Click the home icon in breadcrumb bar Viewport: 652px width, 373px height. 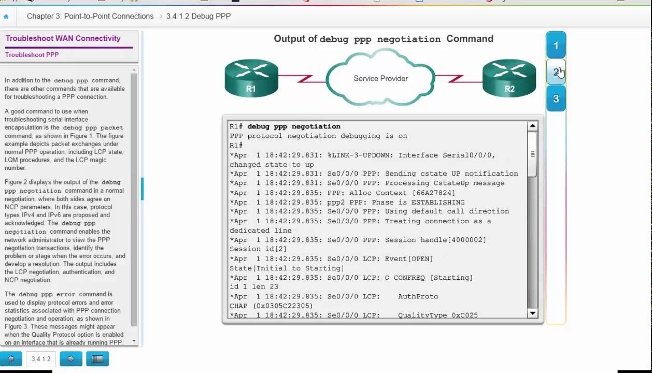click(6, 17)
